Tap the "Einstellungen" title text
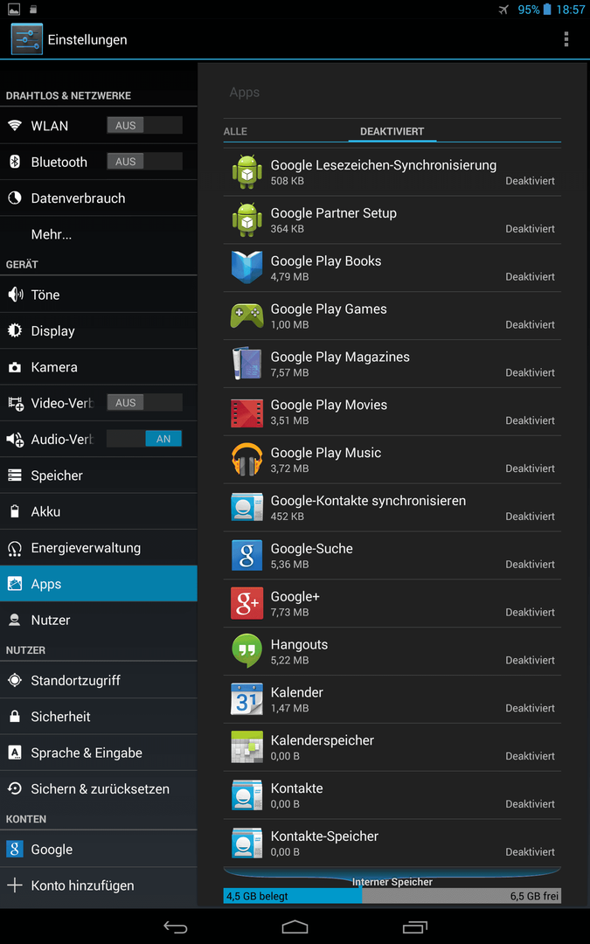 click(87, 39)
